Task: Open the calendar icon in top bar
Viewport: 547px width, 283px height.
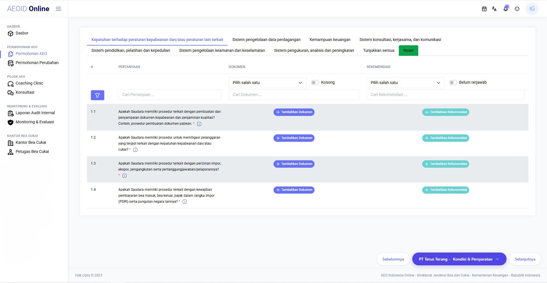Action: (484, 9)
